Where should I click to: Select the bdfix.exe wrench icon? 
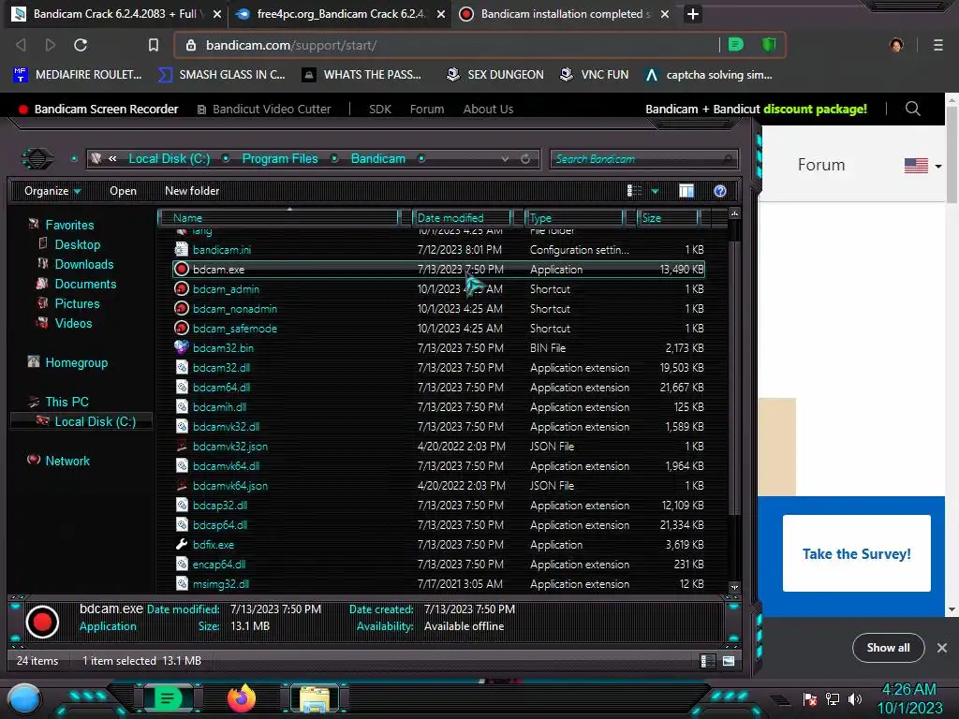pyautogui.click(x=181, y=544)
